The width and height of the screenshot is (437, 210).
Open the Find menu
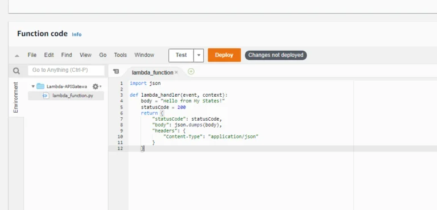point(67,55)
